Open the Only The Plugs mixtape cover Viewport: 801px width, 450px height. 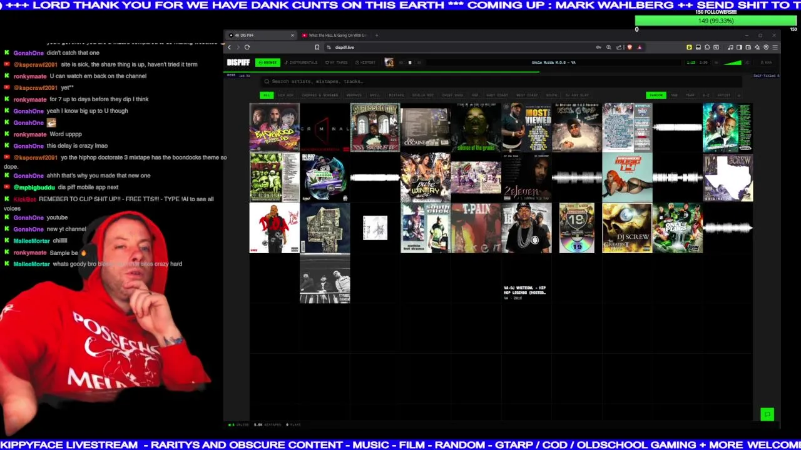click(x=677, y=228)
